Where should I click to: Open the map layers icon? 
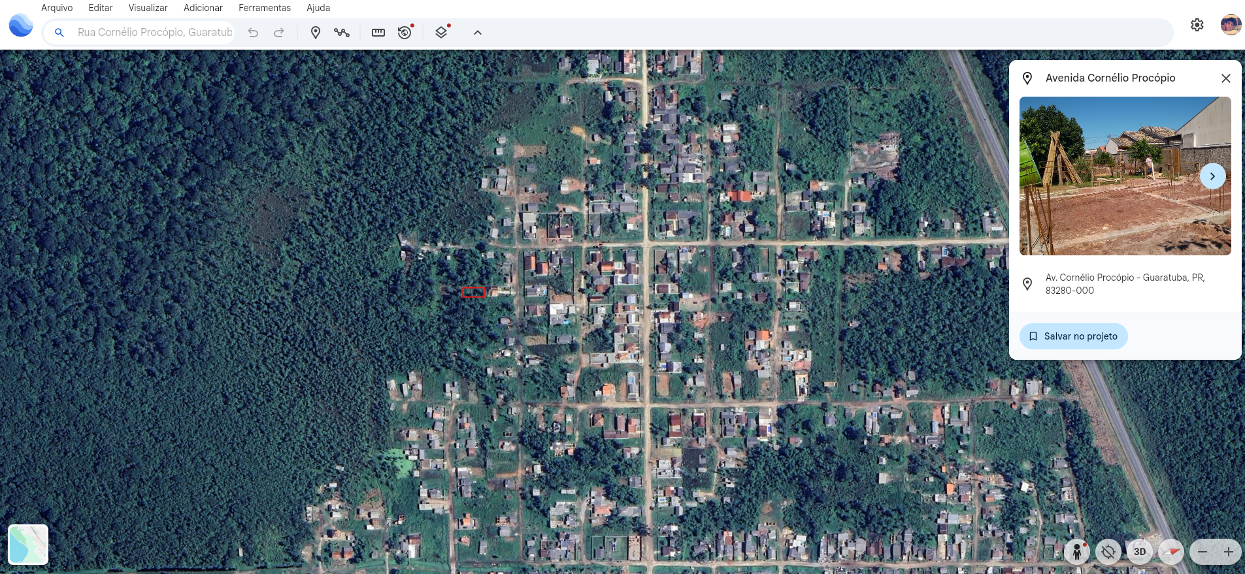[442, 32]
